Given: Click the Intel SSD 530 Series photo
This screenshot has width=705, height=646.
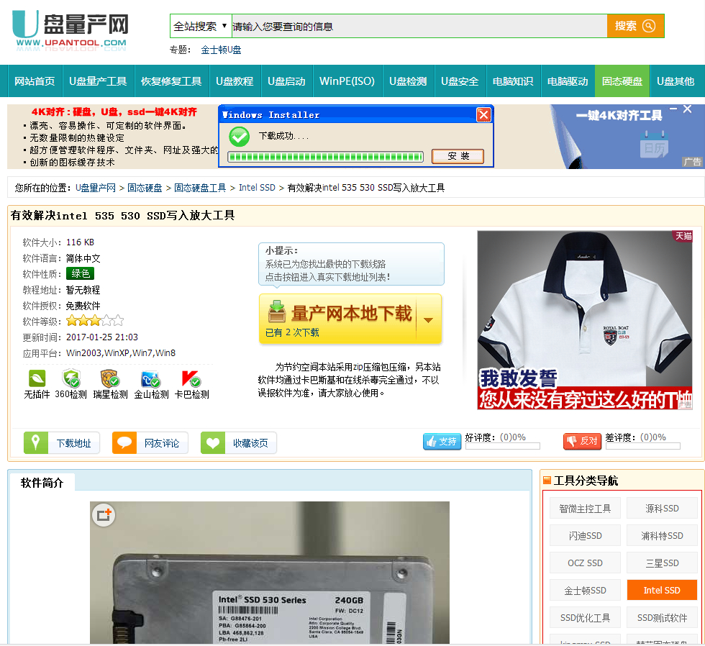Looking at the screenshot, I should pos(269,573).
